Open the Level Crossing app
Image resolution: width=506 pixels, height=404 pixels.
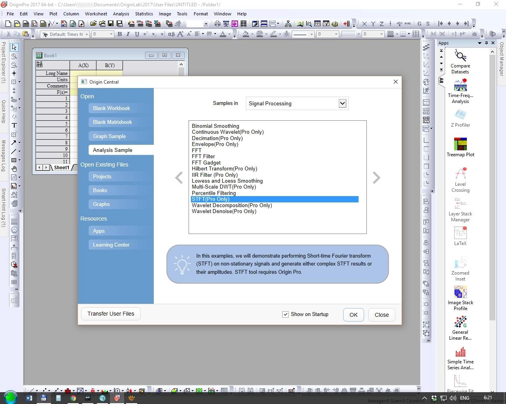click(x=460, y=180)
